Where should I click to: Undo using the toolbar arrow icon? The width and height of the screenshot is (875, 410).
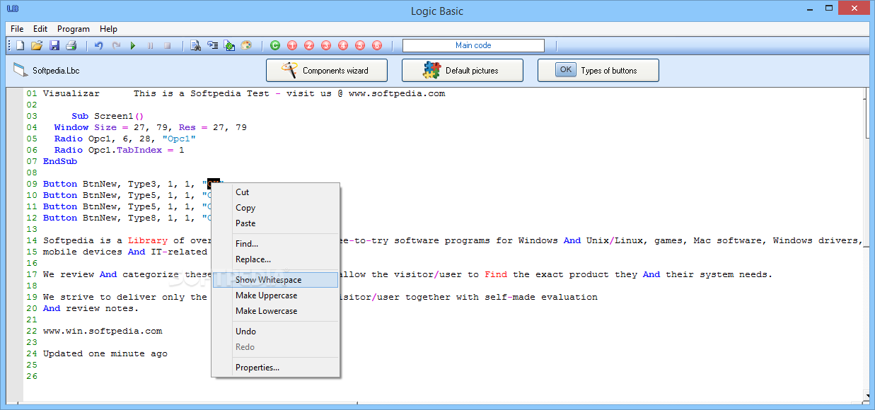pos(98,45)
